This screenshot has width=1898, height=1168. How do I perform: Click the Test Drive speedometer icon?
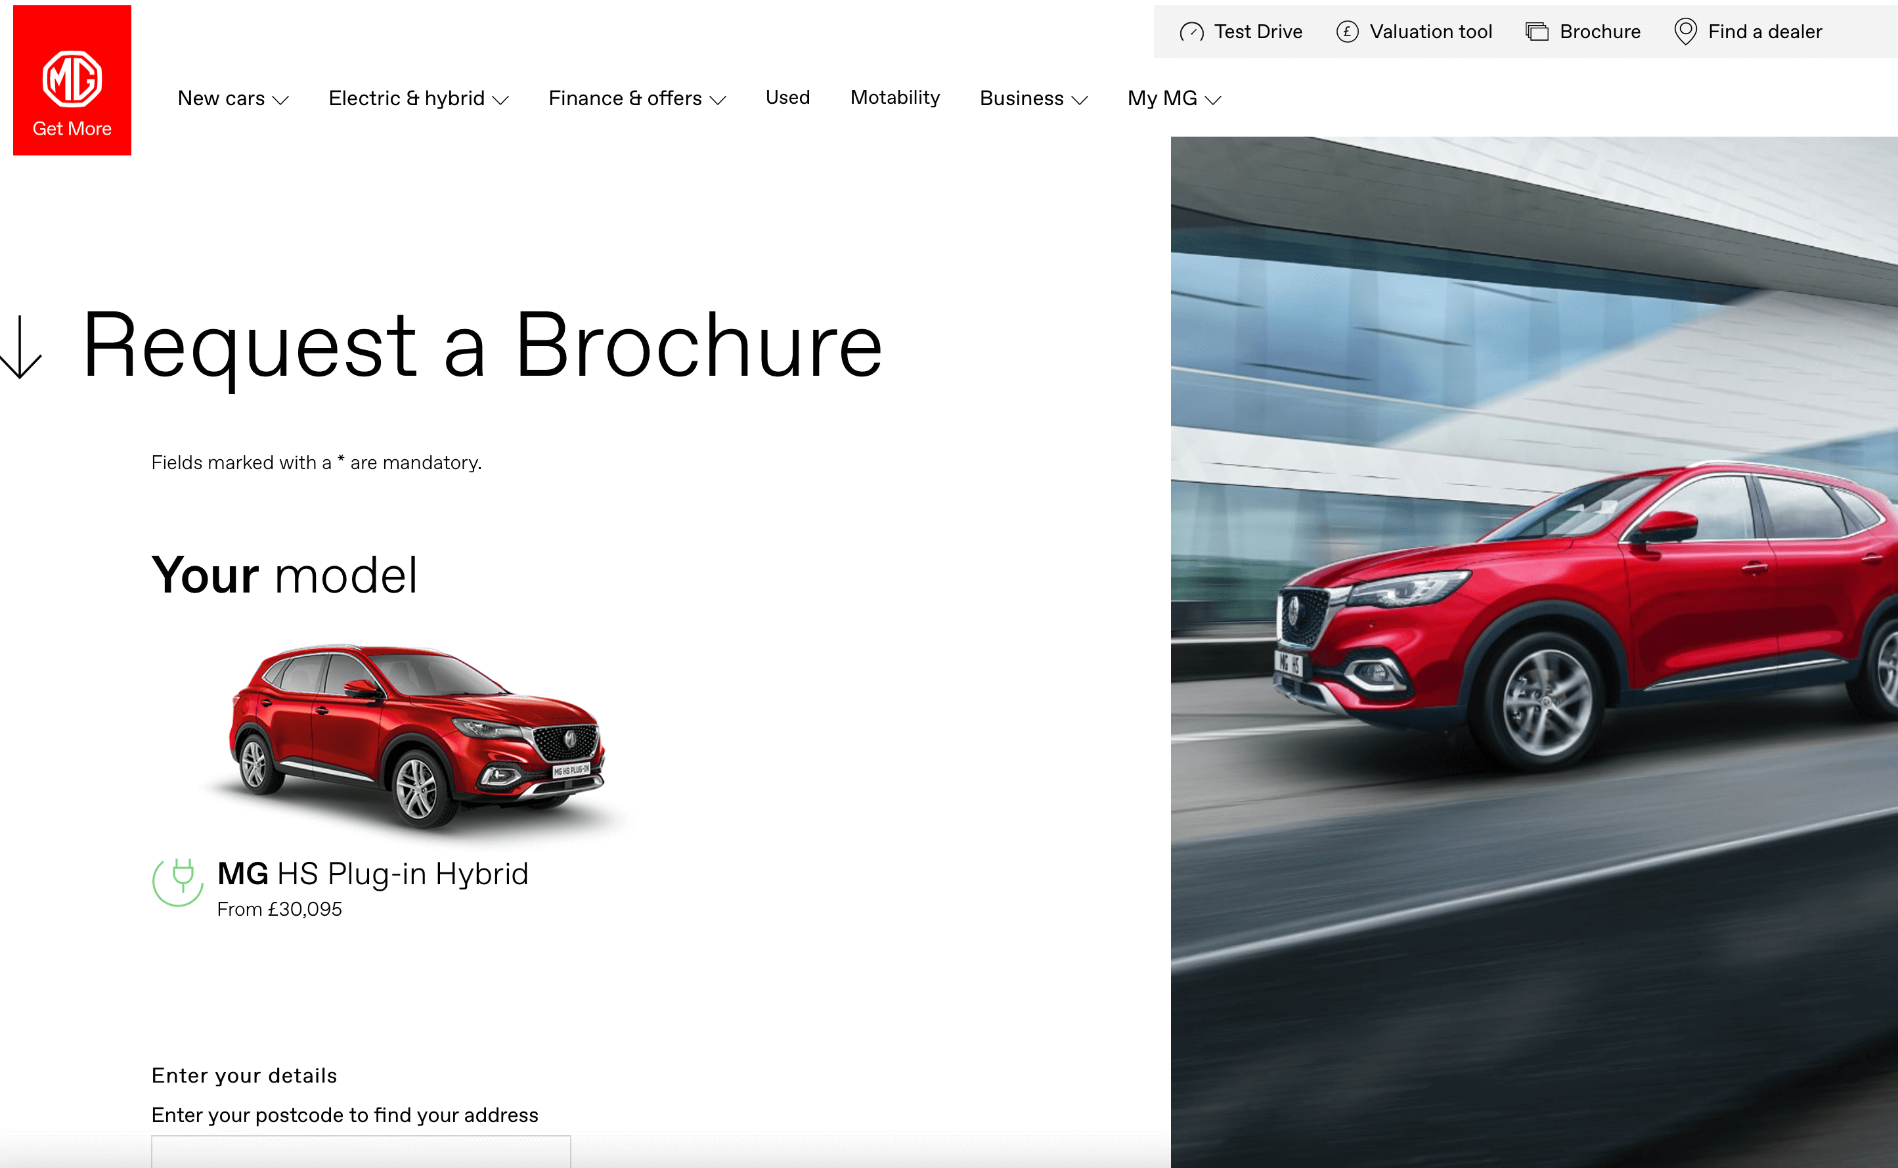(1191, 32)
